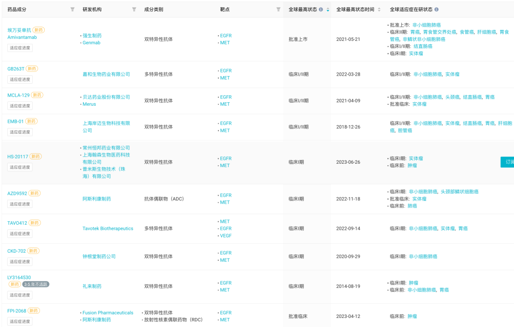Open 适应症进度 for LY3164530
Image resolution: width=514 pixels, height=327 pixels.
[x=20, y=295]
